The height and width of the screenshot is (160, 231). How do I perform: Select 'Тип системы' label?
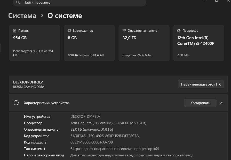pyautogui.click(x=35, y=149)
